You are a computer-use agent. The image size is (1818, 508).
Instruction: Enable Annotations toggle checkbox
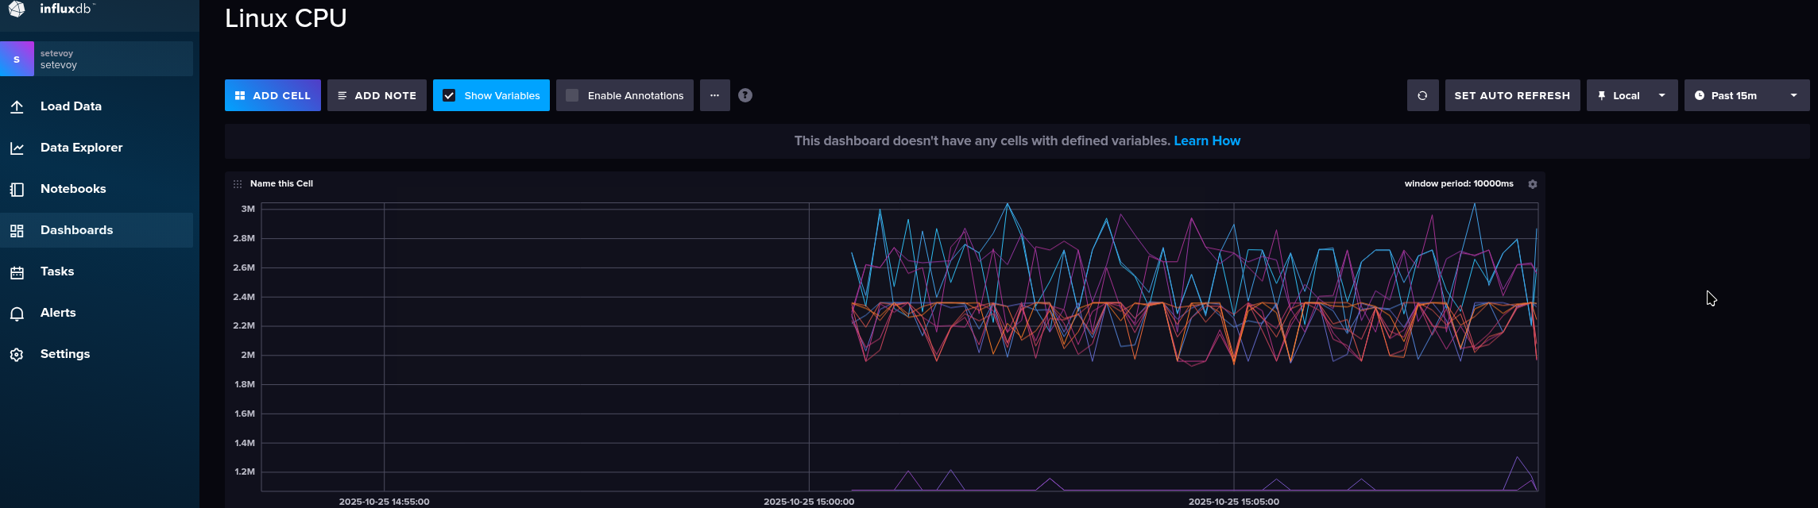tap(572, 95)
